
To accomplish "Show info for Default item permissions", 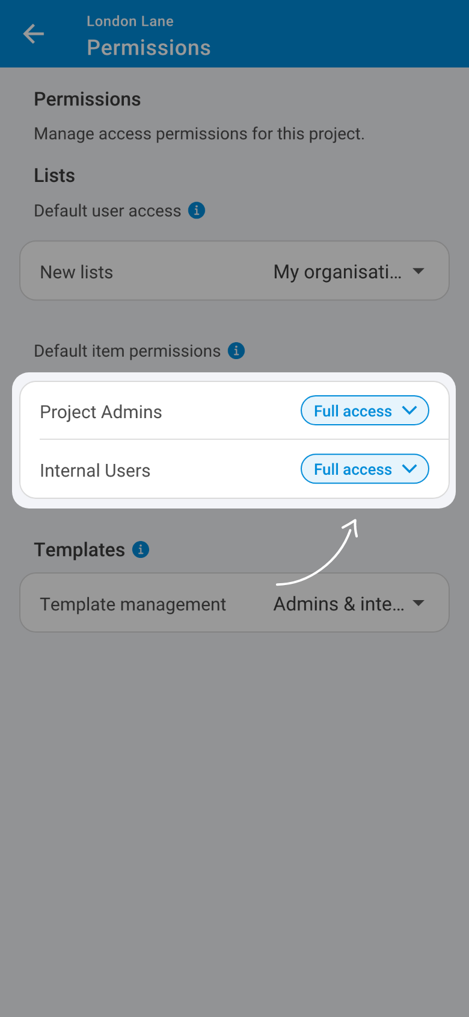I will [236, 351].
